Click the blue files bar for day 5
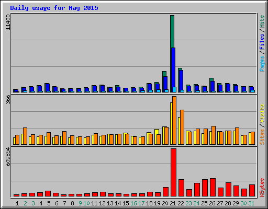Viewport: 268px width, 209px height. [x=48, y=87]
